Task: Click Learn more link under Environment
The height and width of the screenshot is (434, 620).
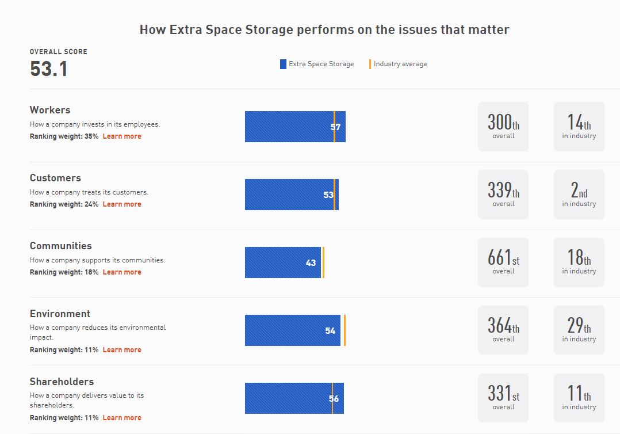Action: click(x=122, y=350)
